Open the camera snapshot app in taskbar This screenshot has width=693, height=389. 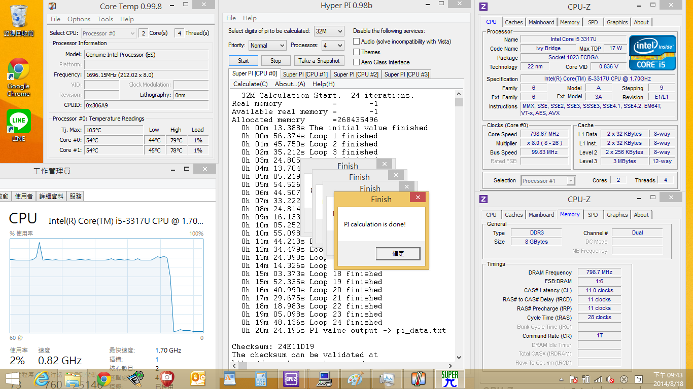(x=167, y=378)
